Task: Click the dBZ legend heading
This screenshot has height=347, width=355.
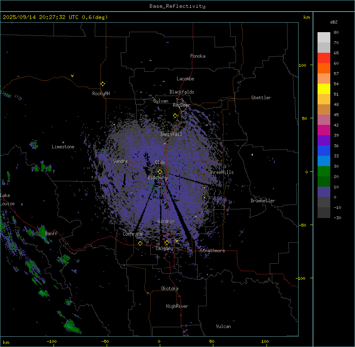Action: (x=334, y=22)
